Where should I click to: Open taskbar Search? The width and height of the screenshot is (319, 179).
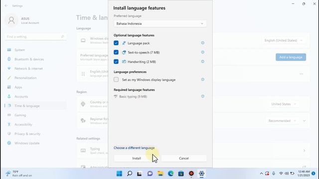pyautogui.click(x=130, y=174)
